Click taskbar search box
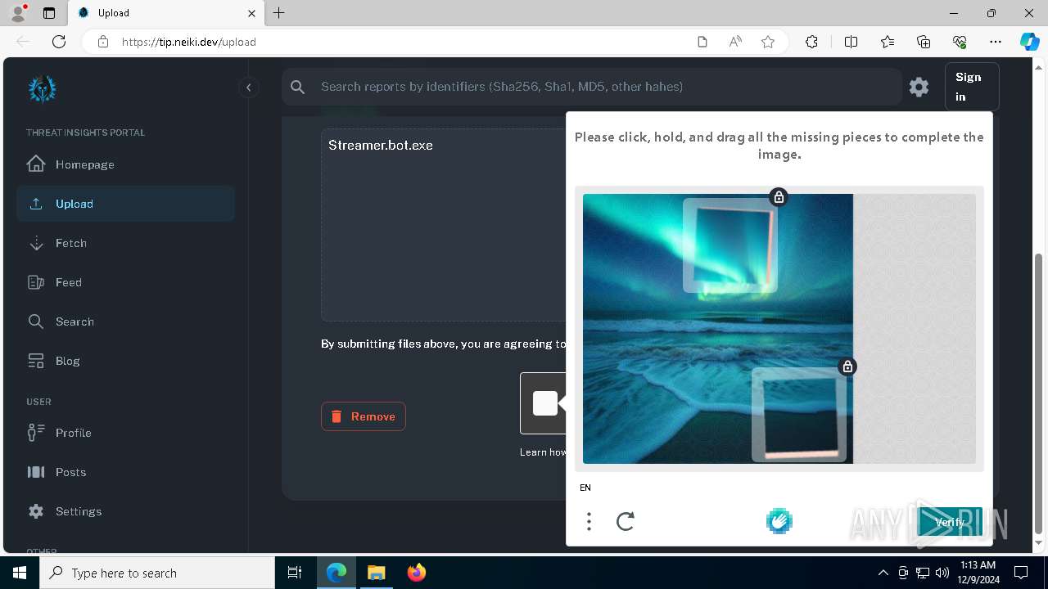The height and width of the screenshot is (589, 1048). [x=157, y=573]
